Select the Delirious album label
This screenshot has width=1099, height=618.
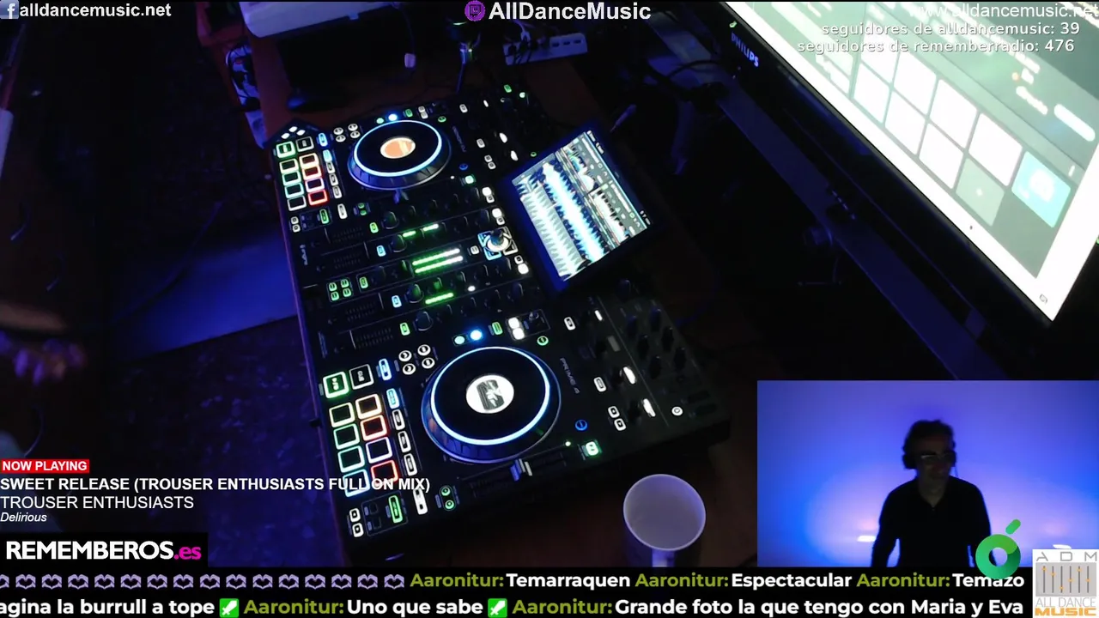pyautogui.click(x=23, y=518)
